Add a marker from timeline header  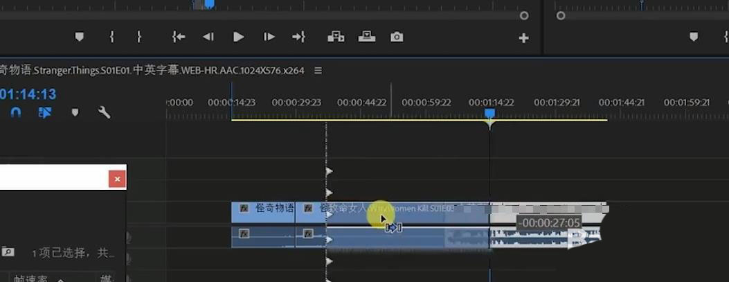click(x=75, y=112)
